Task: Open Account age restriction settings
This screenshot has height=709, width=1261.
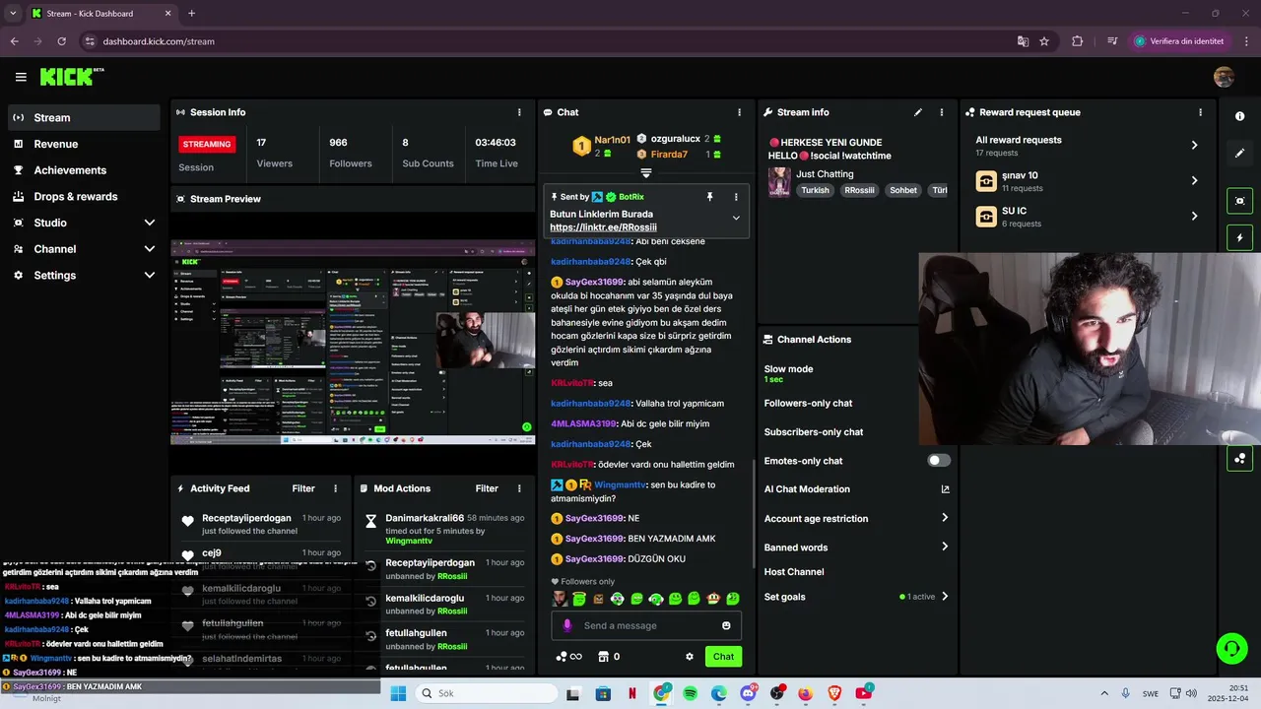Action: [856, 519]
